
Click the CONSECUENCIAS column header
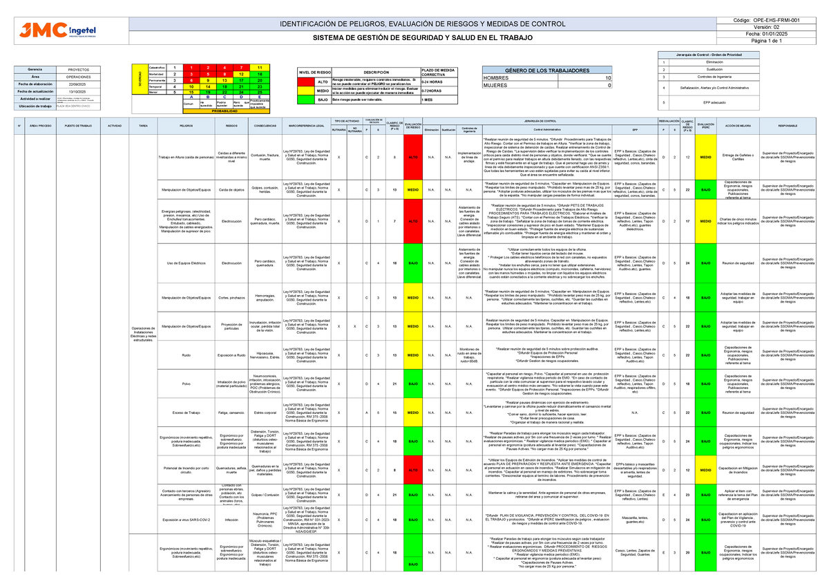[265, 126]
